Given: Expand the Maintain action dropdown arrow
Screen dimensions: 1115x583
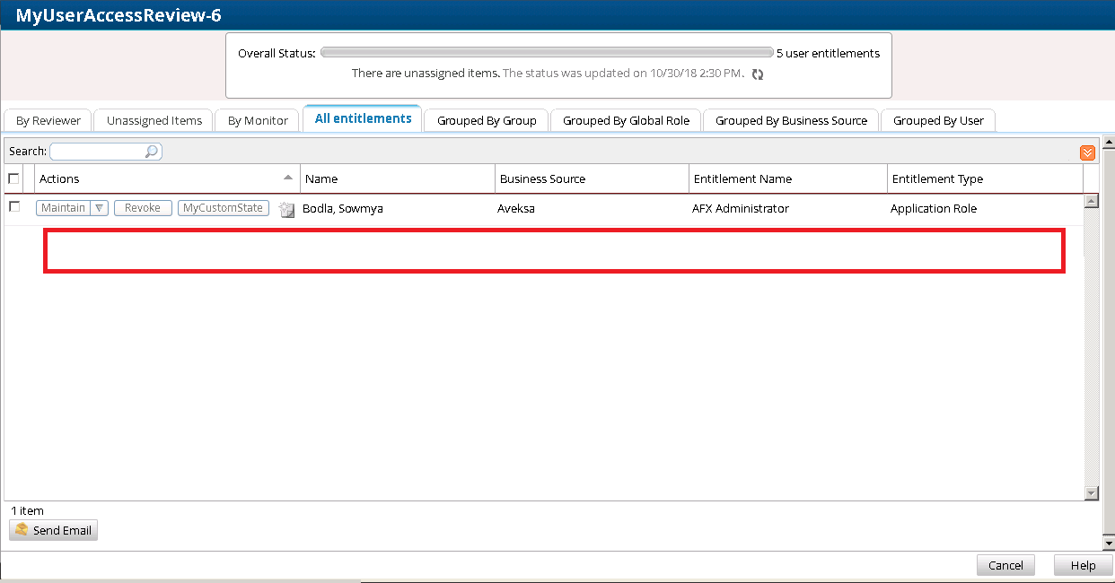Looking at the screenshot, I should coord(100,208).
